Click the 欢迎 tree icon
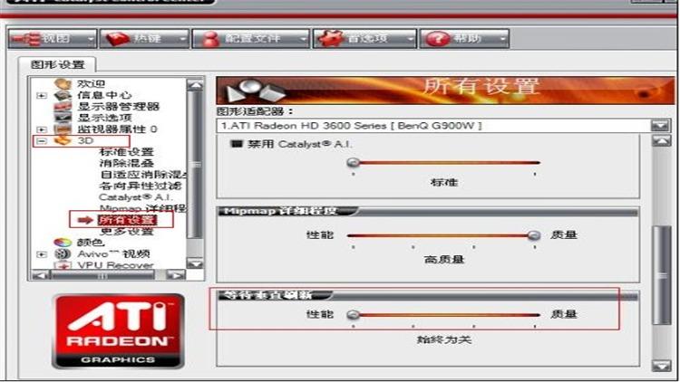Image resolution: width=680 pixels, height=382 pixels. pyautogui.click(x=63, y=83)
